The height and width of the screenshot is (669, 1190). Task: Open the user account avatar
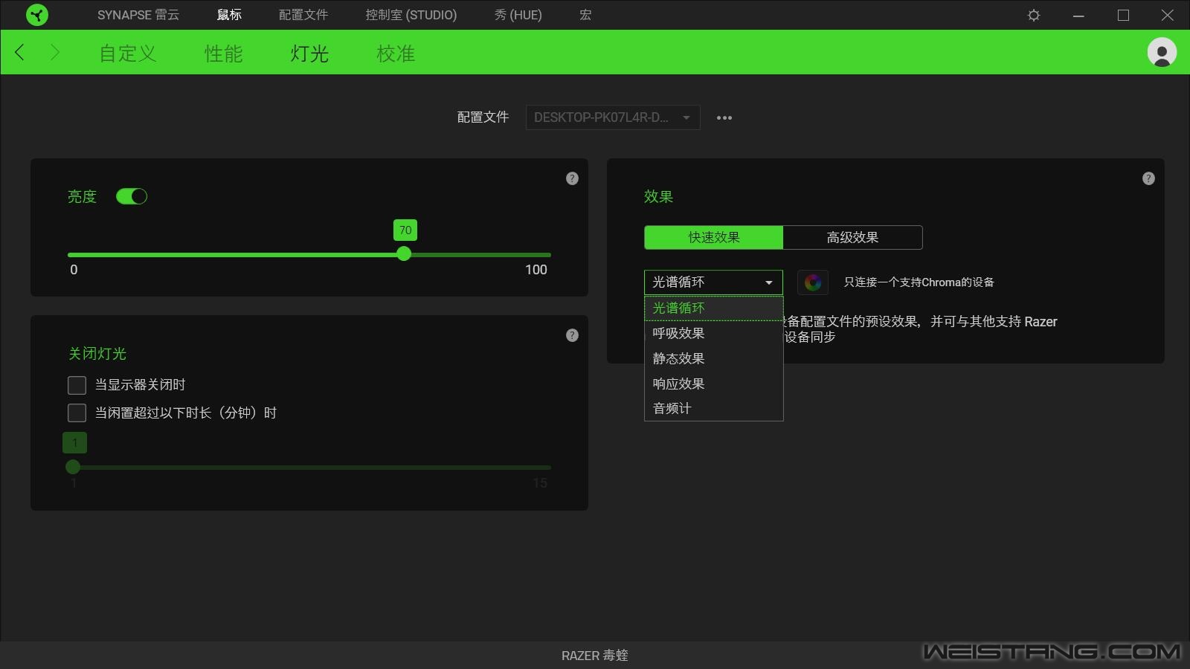pyautogui.click(x=1162, y=52)
